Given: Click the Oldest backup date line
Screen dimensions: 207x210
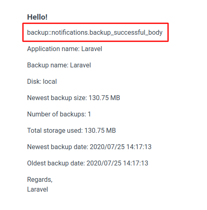Looking at the screenshot, I should 88,163.
